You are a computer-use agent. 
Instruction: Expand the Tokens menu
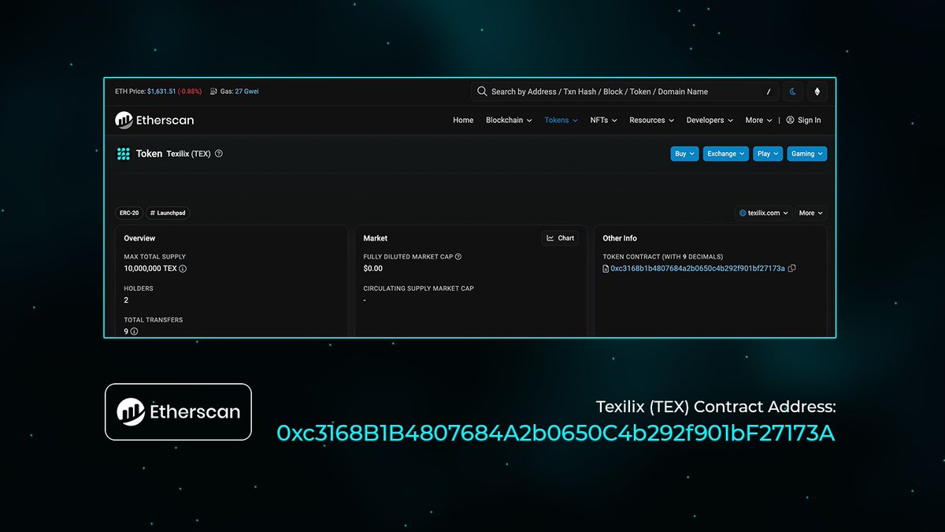[x=561, y=121]
